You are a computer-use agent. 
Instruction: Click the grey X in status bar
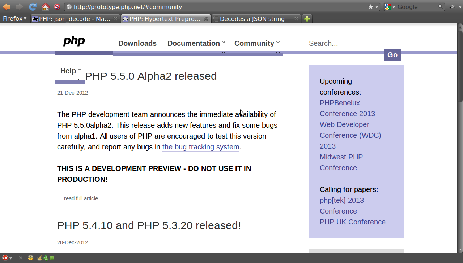click(21, 258)
